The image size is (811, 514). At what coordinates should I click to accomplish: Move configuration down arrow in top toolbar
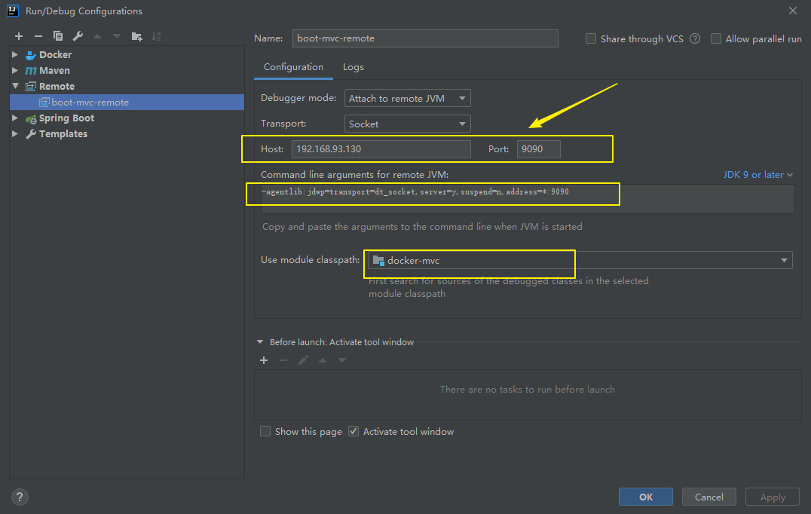tap(117, 36)
